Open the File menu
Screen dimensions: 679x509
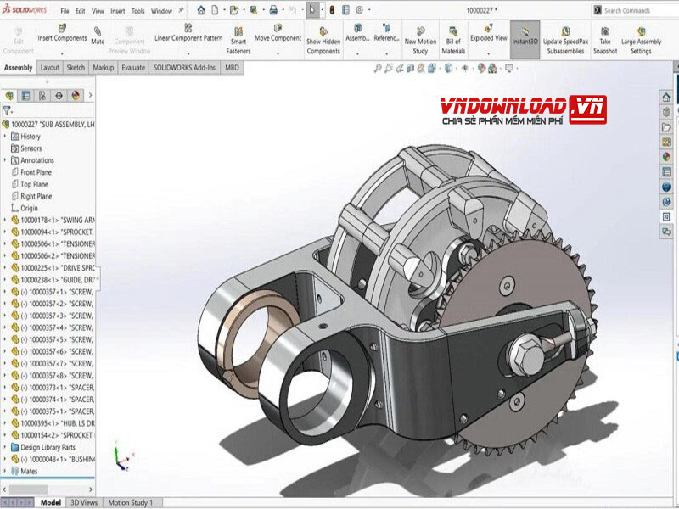click(65, 11)
